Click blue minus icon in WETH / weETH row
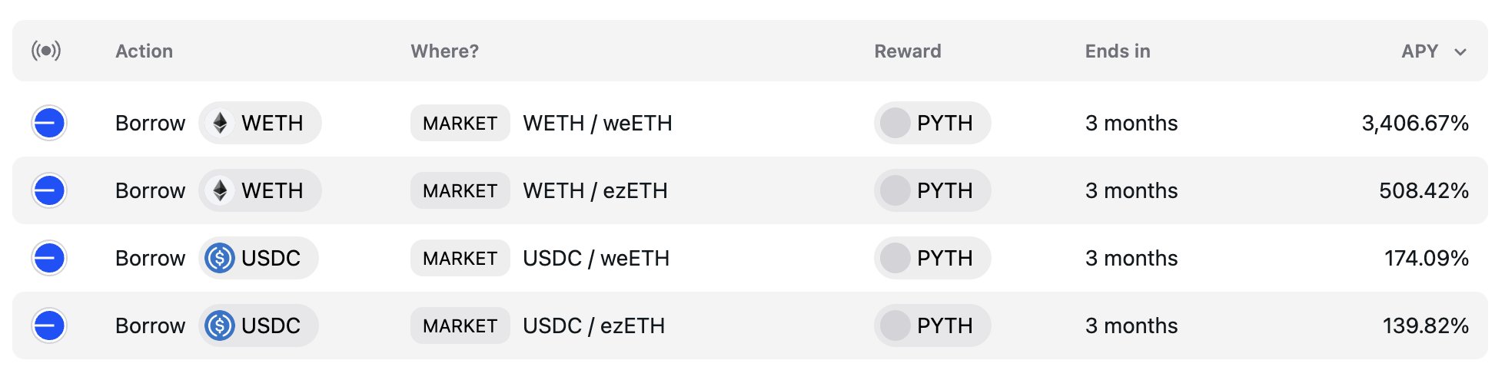Viewport: 1505px width, 370px height. (49, 123)
